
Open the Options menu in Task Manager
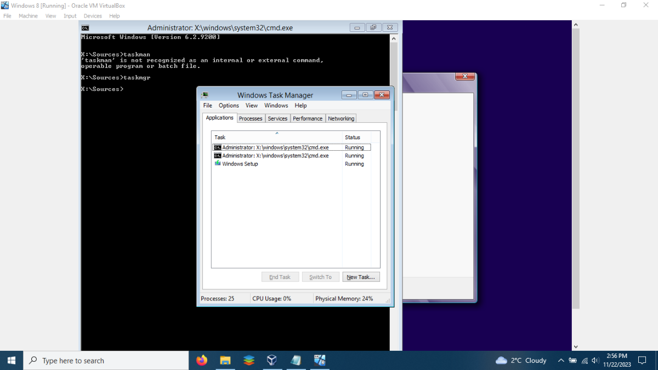pyautogui.click(x=229, y=105)
